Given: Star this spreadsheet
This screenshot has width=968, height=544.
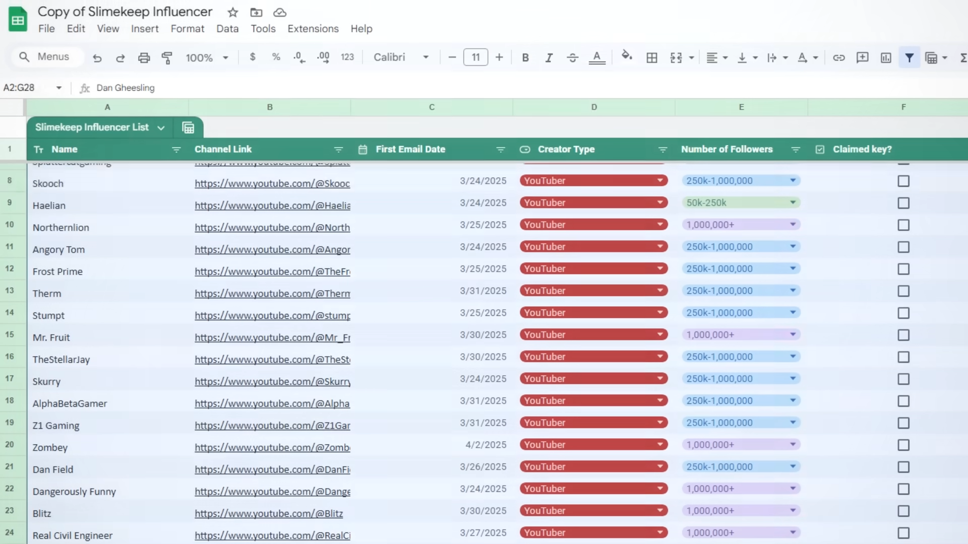Looking at the screenshot, I should [x=232, y=12].
